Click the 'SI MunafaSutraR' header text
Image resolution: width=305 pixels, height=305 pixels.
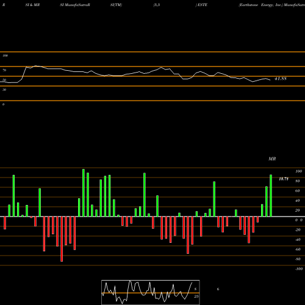75,5
